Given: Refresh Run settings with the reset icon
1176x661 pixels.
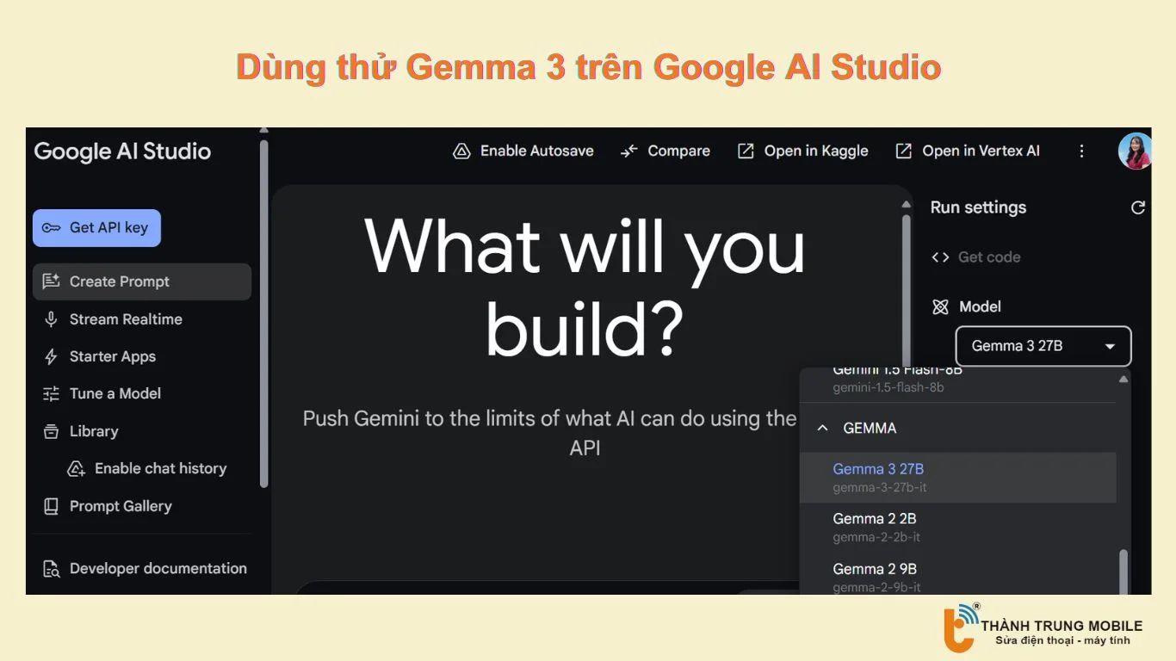Looking at the screenshot, I should [x=1137, y=207].
